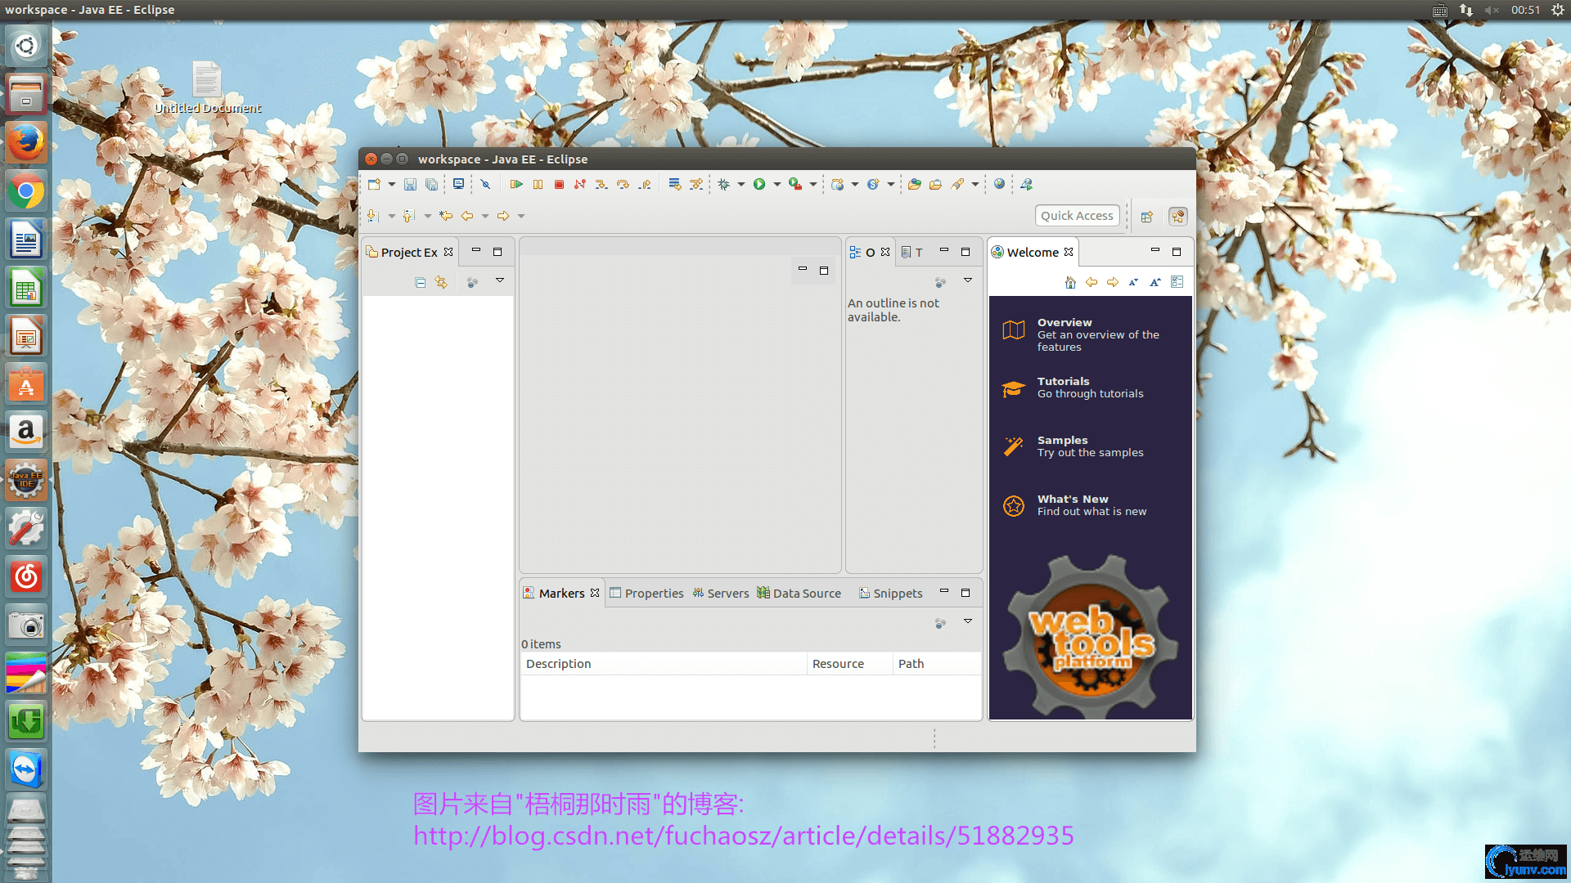Image resolution: width=1571 pixels, height=883 pixels.
Task: Open the New wizard dropdown arrow
Action: click(x=392, y=185)
